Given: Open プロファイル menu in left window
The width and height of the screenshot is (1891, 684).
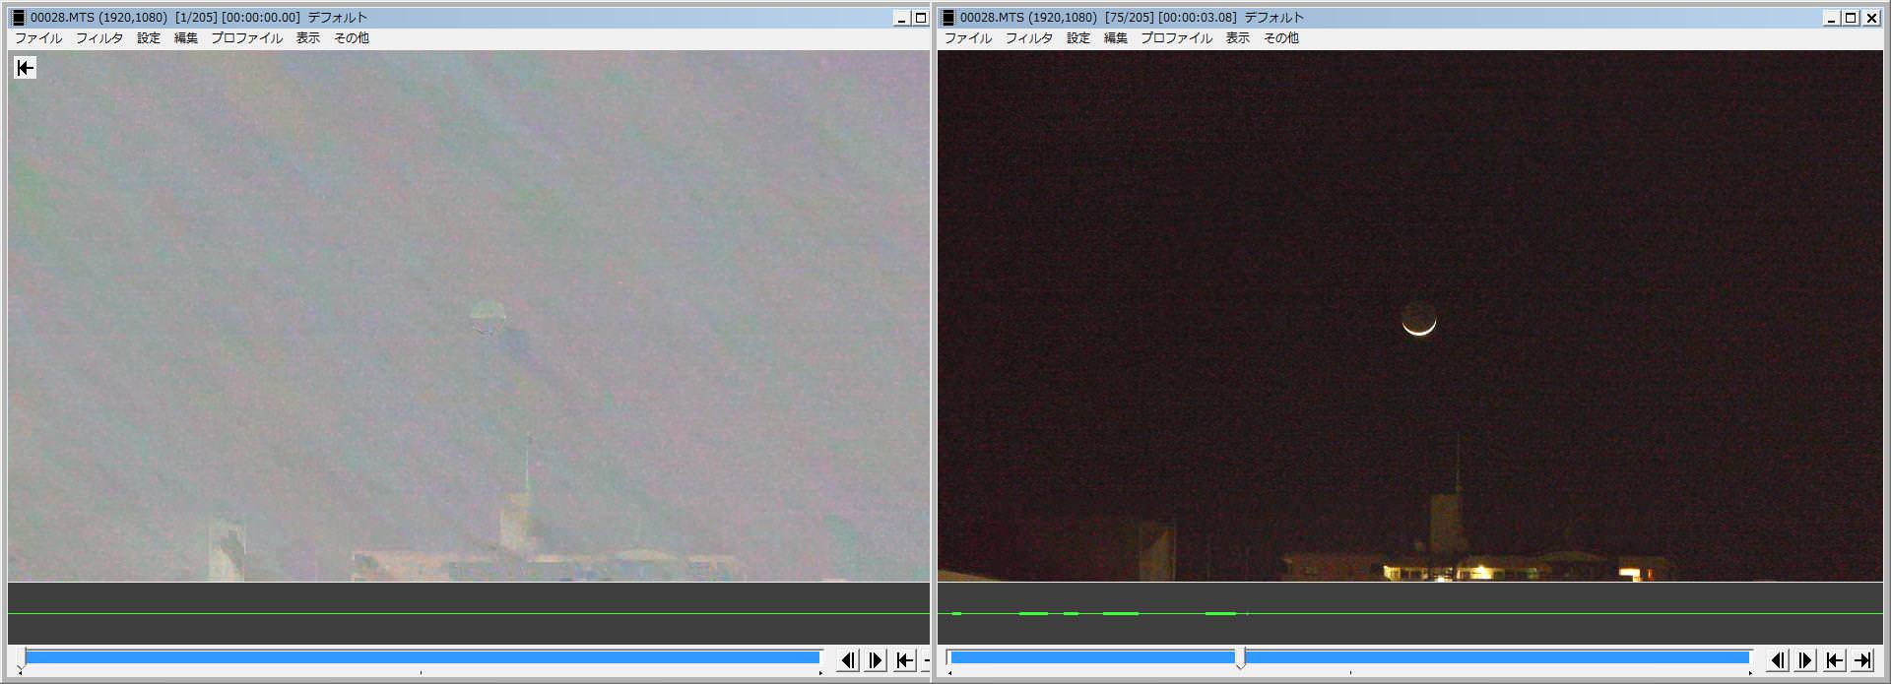Looking at the screenshot, I should [x=246, y=38].
